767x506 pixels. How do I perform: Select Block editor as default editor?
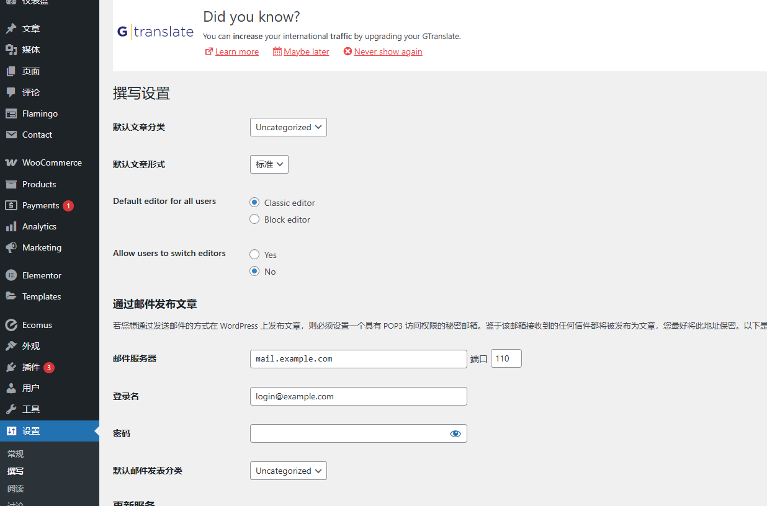point(254,219)
